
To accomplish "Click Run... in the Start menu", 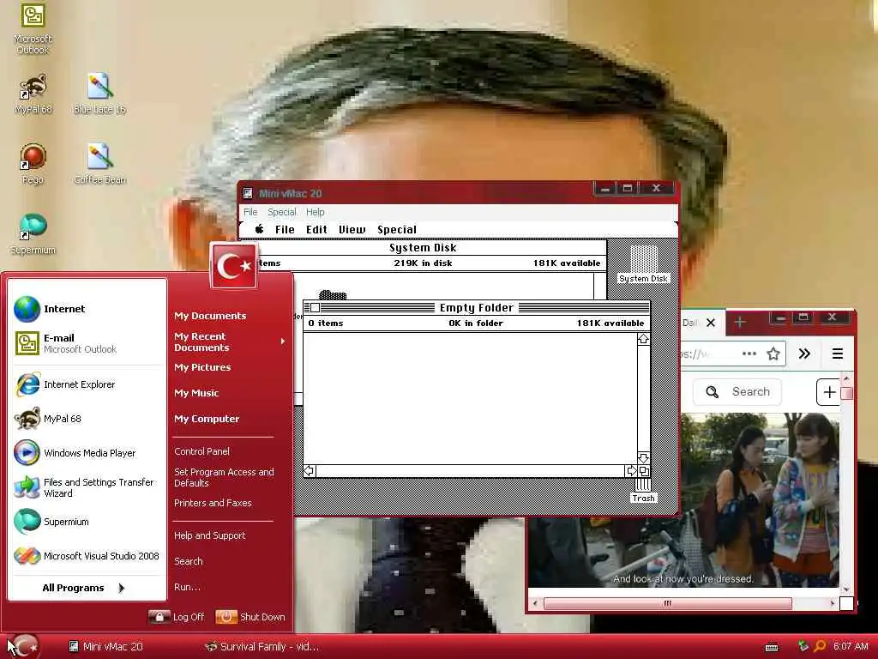I will (x=187, y=587).
